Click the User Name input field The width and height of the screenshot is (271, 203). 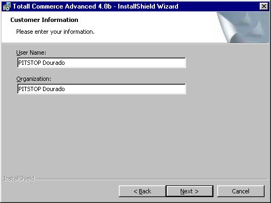click(102, 63)
